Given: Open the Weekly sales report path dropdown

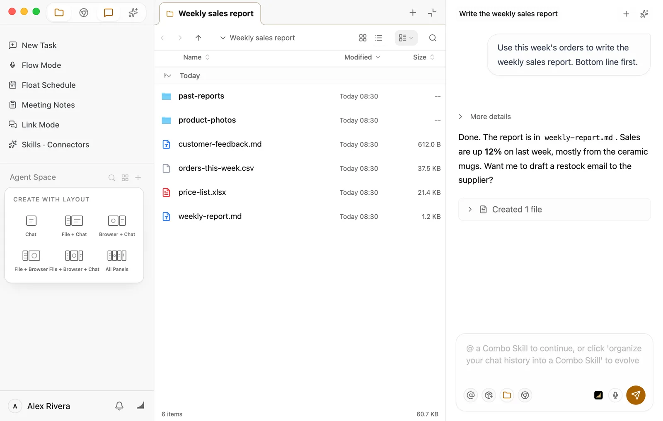Looking at the screenshot, I should pos(257,38).
